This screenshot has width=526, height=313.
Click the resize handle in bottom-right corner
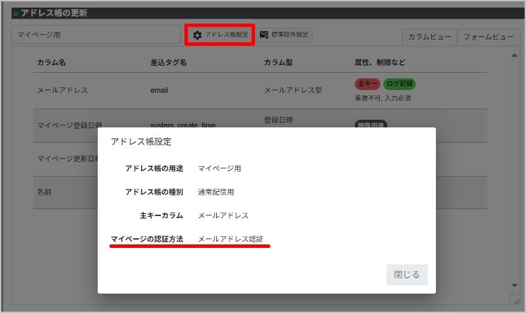(515, 301)
